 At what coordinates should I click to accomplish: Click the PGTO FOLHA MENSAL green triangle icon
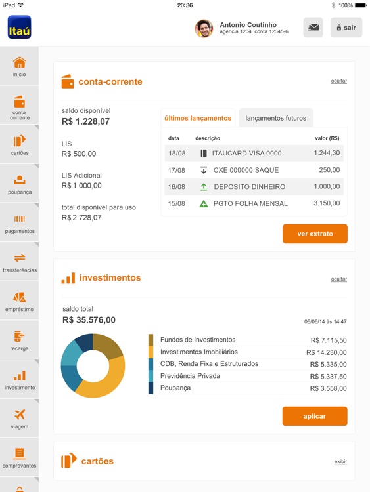pyautogui.click(x=204, y=203)
